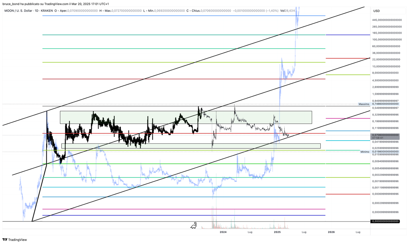This screenshot has height=244, width=409.
Task: Click the dinosaur icon above the time axis
Action: pyautogui.click(x=193, y=225)
